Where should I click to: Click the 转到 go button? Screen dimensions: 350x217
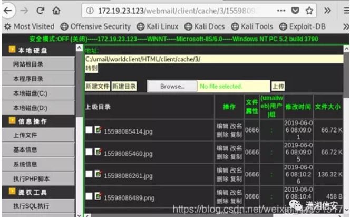(x=91, y=68)
